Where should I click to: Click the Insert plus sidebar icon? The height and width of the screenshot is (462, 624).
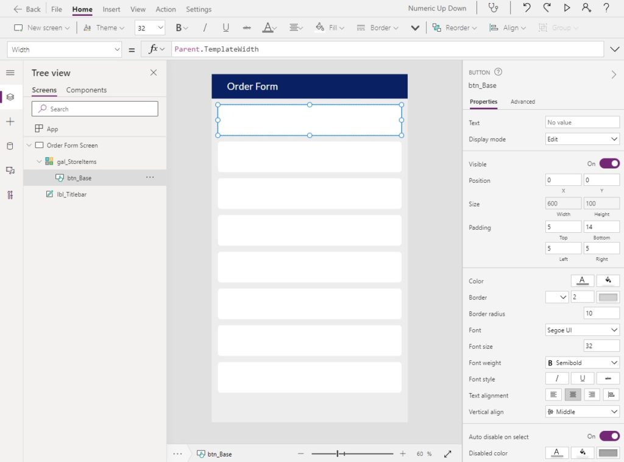point(10,122)
